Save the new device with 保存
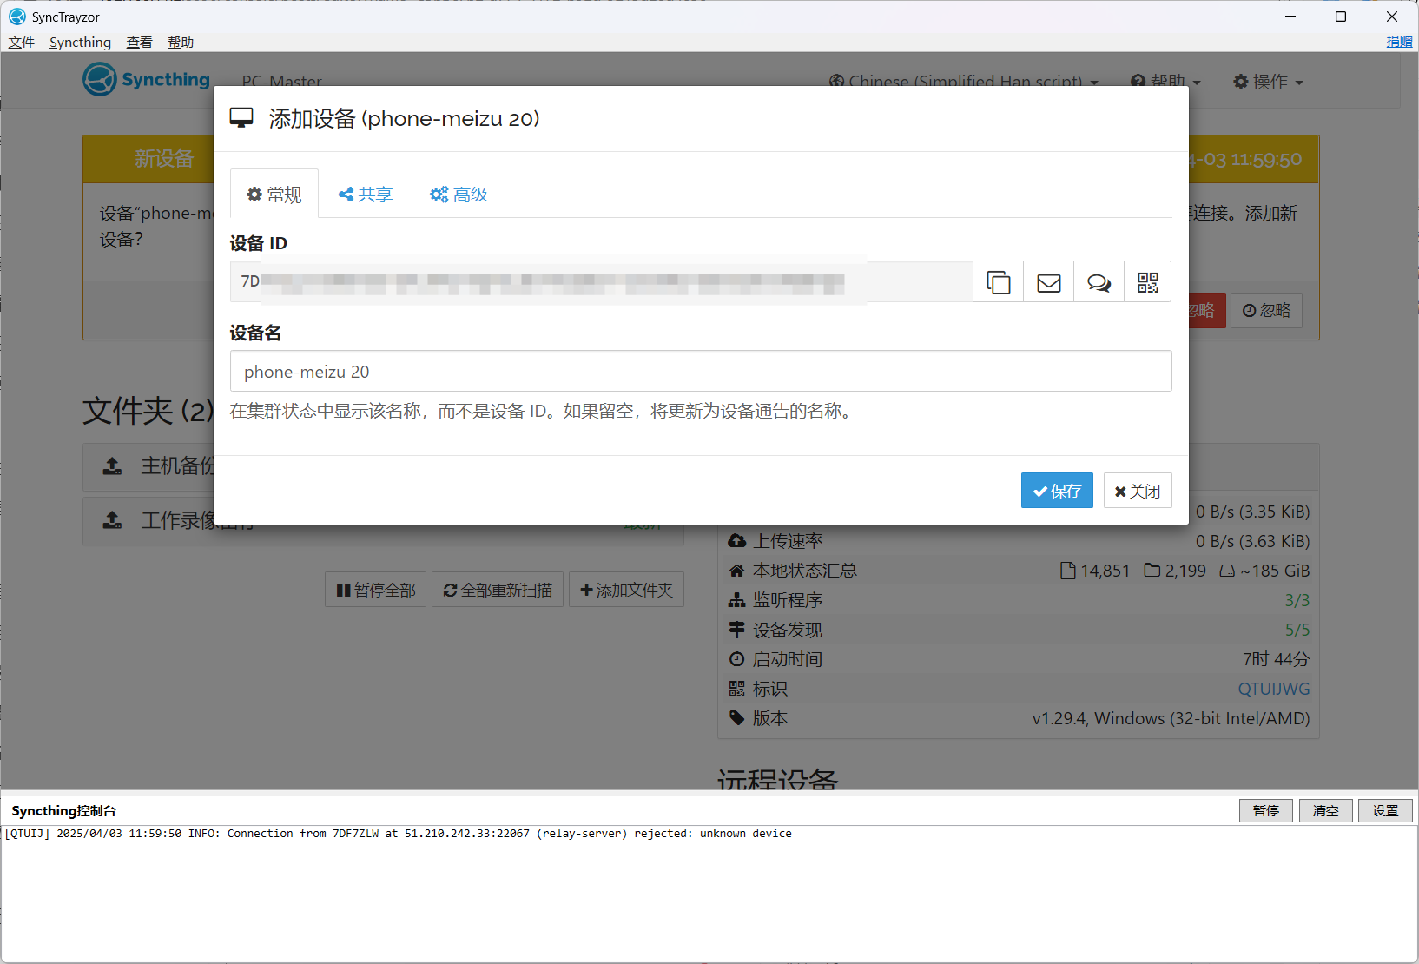This screenshot has width=1419, height=964. point(1056,491)
